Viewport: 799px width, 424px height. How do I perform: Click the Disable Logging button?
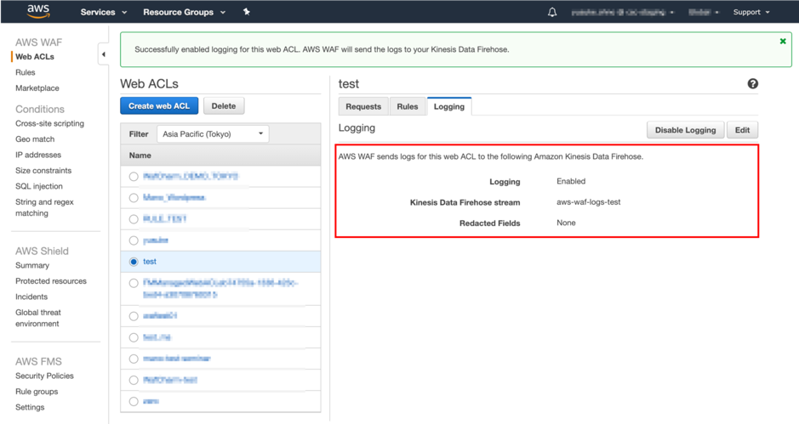coord(685,130)
